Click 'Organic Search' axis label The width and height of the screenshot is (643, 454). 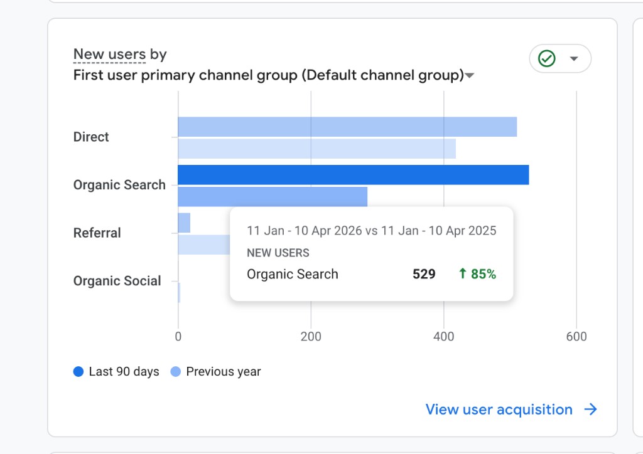tap(119, 184)
